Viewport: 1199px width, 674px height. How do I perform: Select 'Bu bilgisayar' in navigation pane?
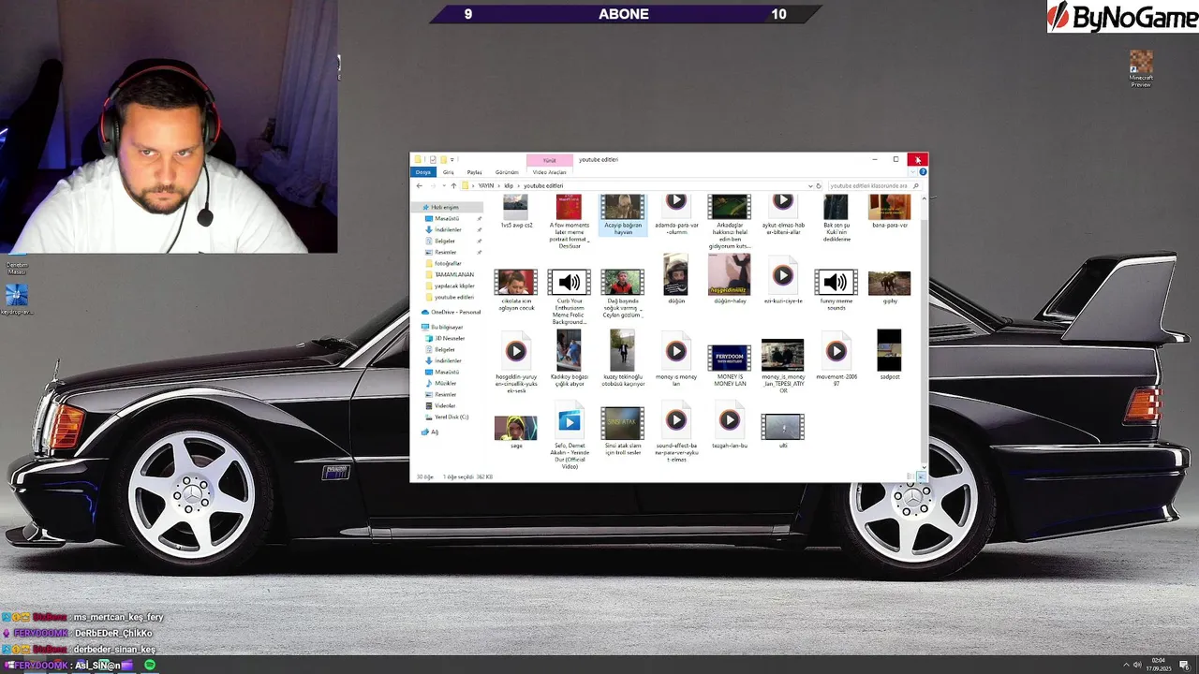pyautogui.click(x=442, y=327)
